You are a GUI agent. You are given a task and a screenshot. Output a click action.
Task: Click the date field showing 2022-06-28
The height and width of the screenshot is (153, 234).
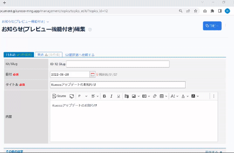click(x=70, y=75)
